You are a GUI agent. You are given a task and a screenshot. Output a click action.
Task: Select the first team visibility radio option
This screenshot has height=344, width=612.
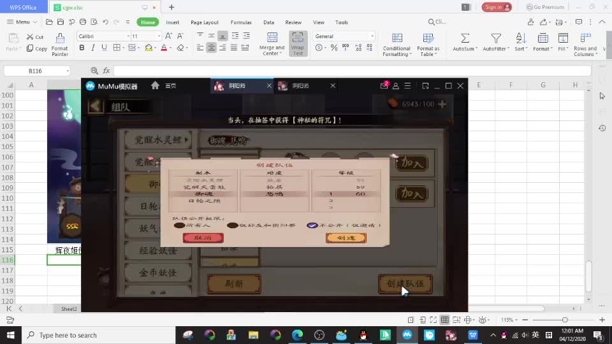[x=179, y=226]
